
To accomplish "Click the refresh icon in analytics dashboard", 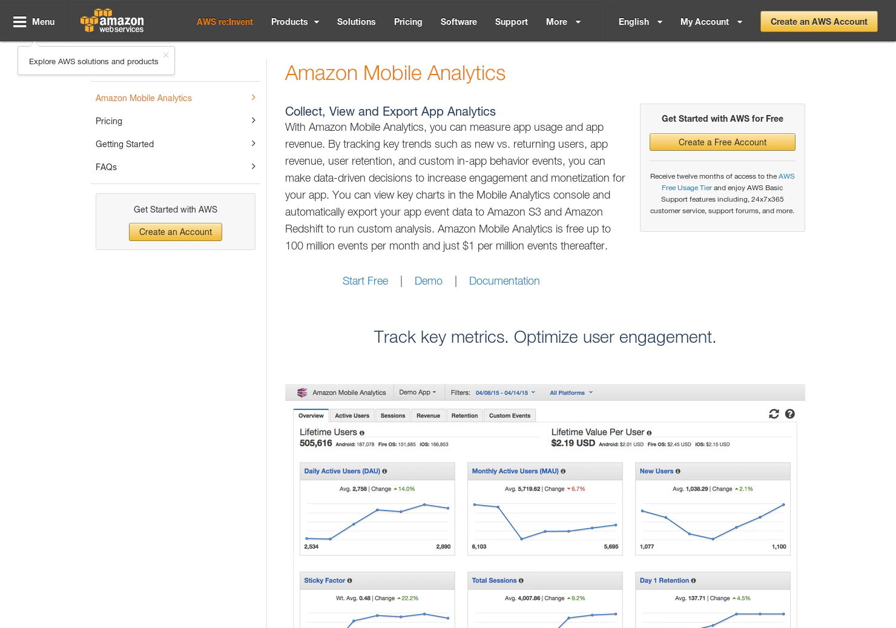I will (774, 414).
